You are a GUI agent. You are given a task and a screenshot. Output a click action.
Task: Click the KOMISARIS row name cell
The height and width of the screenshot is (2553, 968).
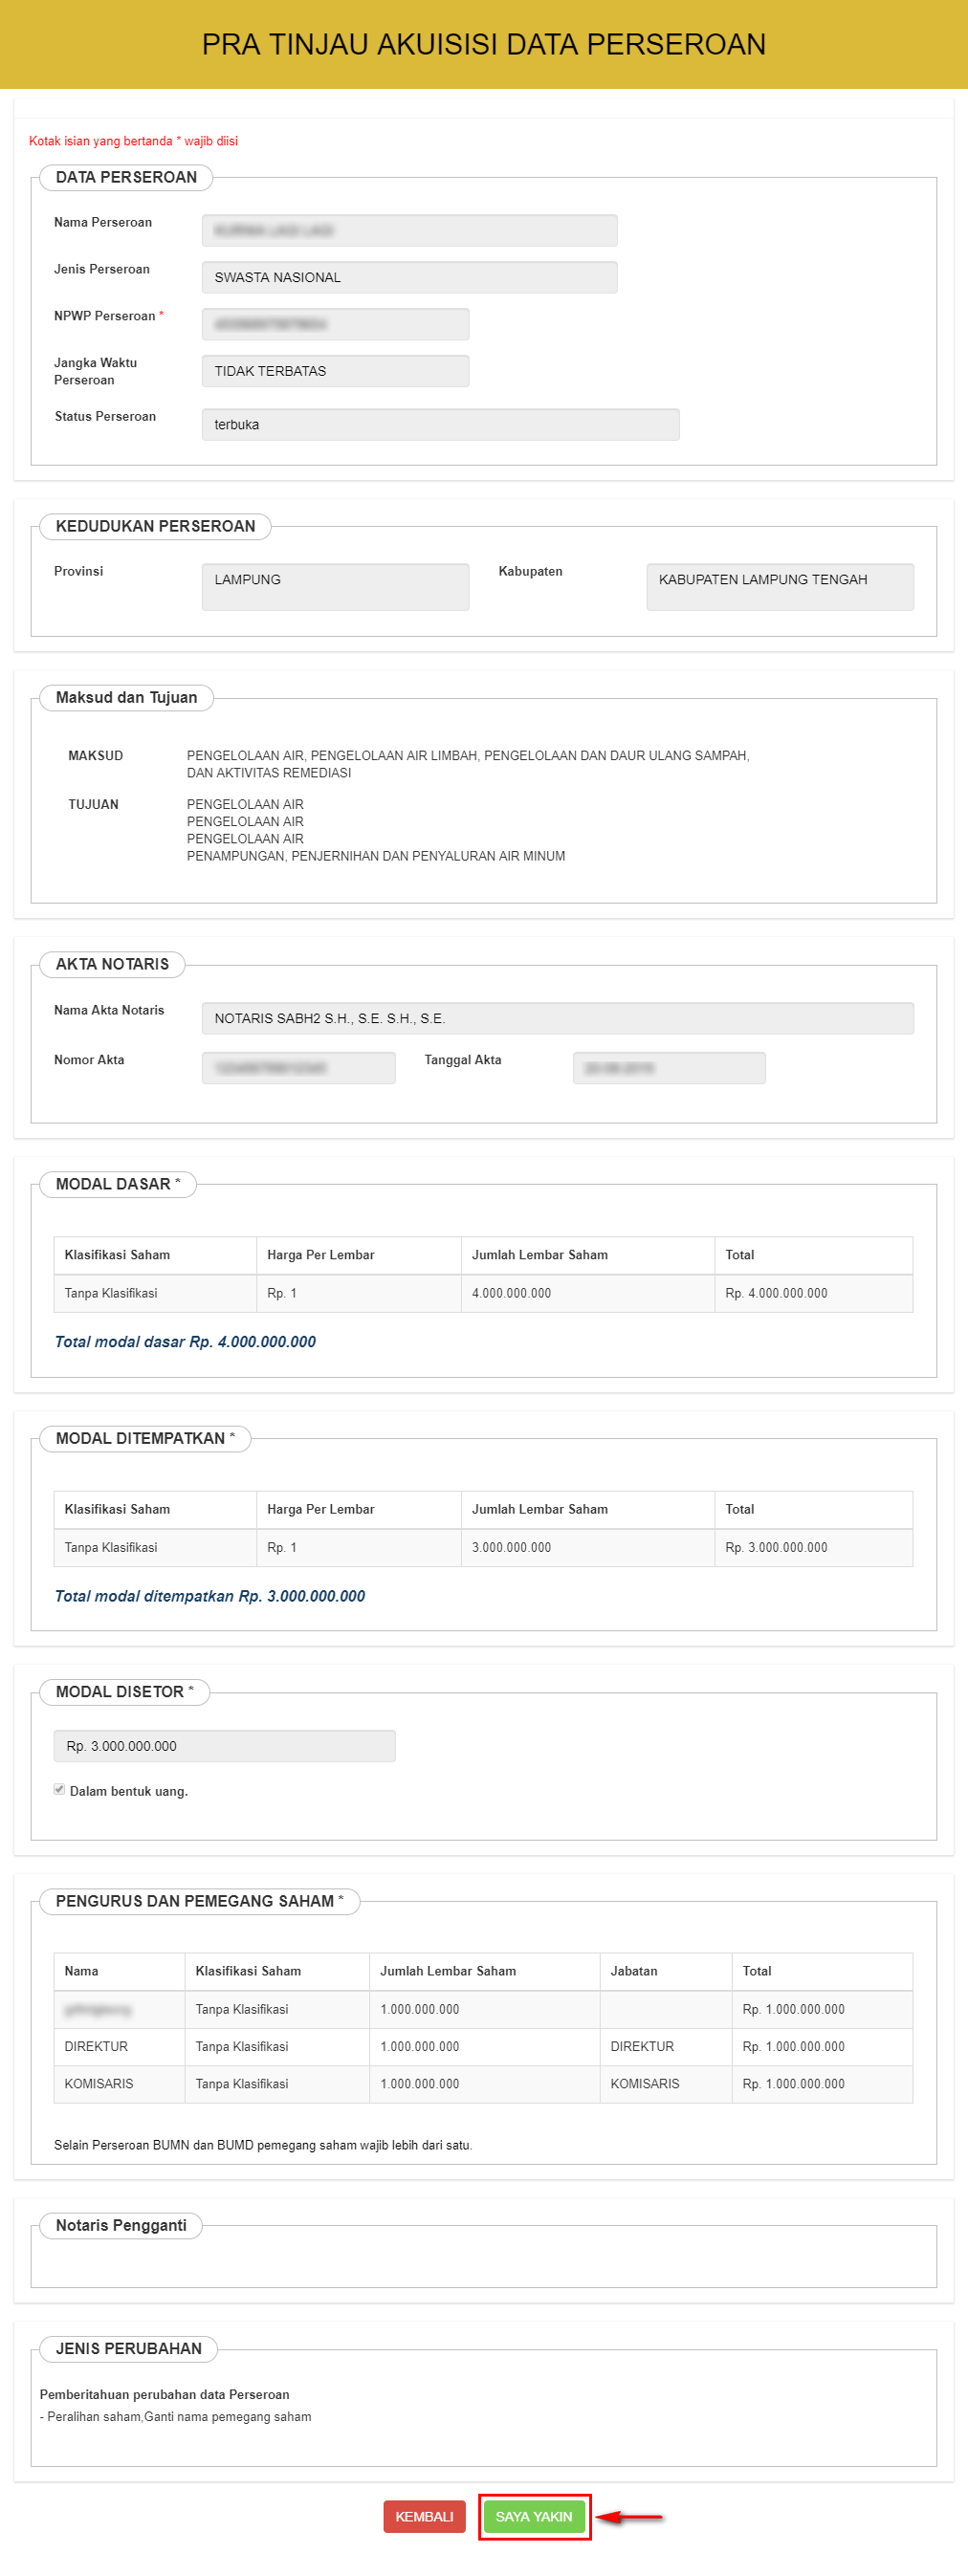pos(99,2084)
